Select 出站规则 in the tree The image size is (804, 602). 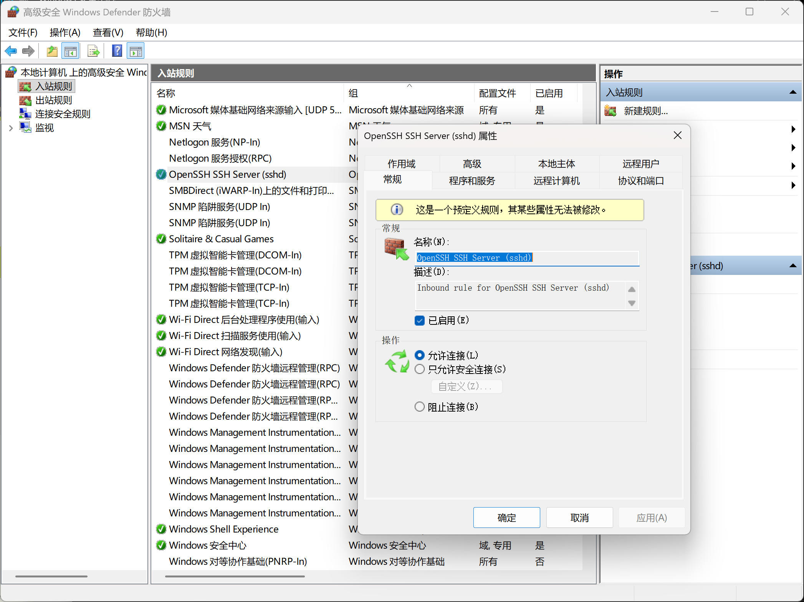pyautogui.click(x=53, y=100)
